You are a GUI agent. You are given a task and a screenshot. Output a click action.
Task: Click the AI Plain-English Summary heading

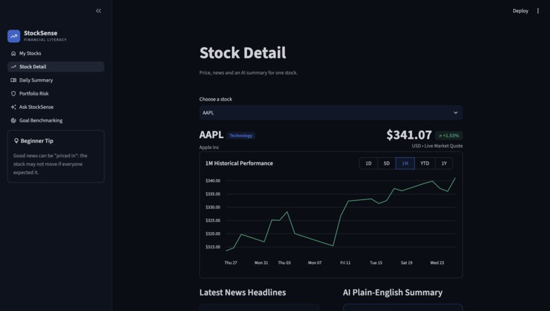tap(393, 293)
